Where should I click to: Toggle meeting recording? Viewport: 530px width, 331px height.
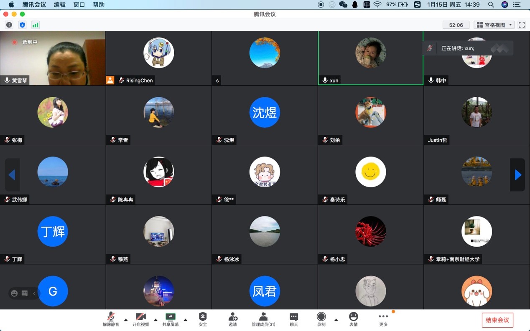pyautogui.click(x=321, y=319)
